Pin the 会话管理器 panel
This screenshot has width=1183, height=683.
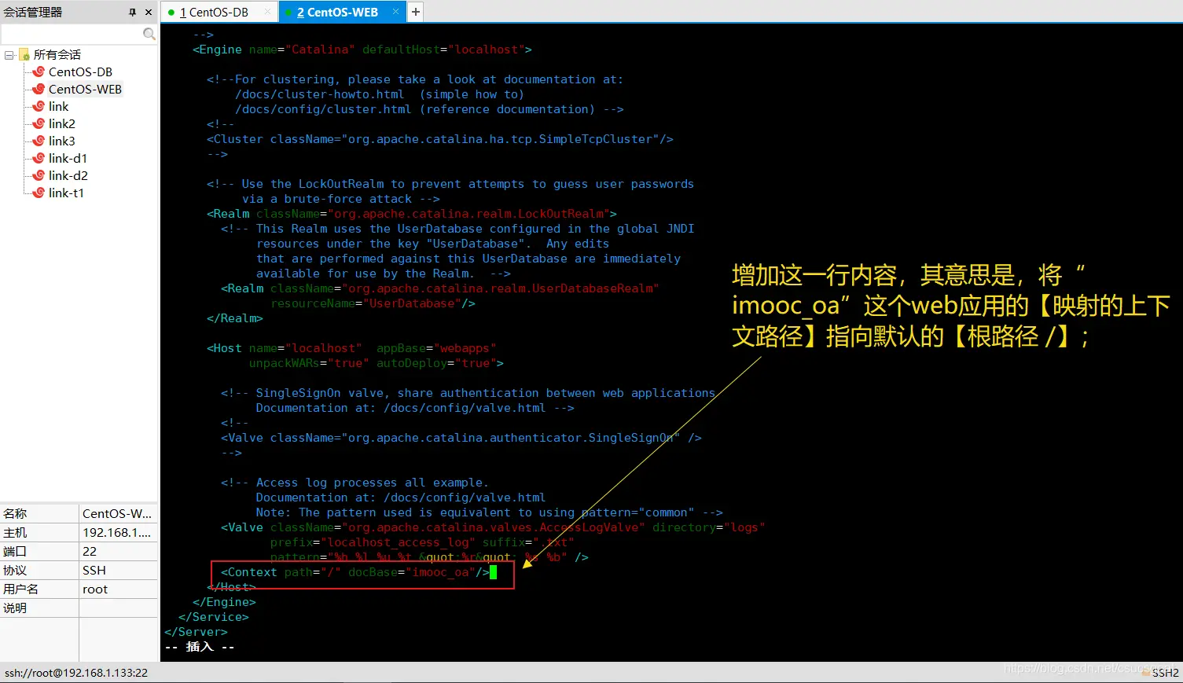coord(132,12)
